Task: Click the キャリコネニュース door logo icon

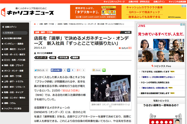Action: pyautogui.click(x=3, y=12)
